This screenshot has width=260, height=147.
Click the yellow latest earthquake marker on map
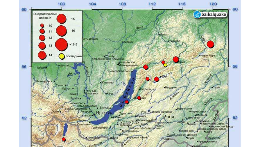(x=165, y=65)
